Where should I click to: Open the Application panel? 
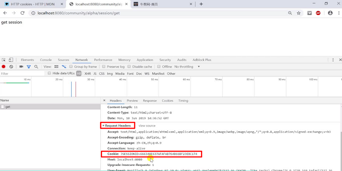[x=145, y=60]
